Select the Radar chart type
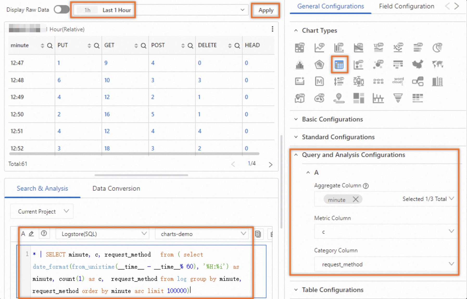Screen dimensions: 467x299 (319, 65)
